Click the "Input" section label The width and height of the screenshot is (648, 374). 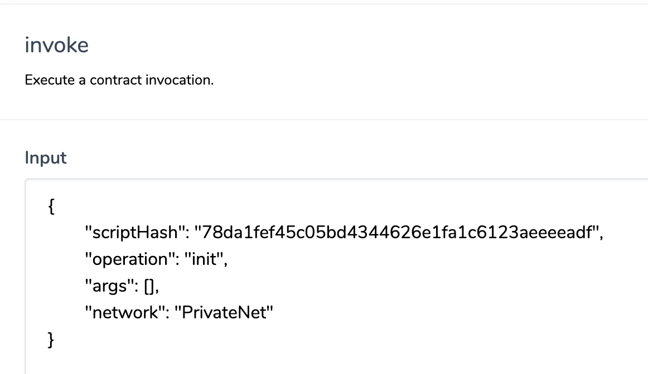[46, 158]
